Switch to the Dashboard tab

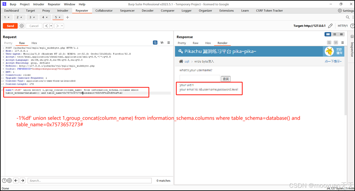11,11
